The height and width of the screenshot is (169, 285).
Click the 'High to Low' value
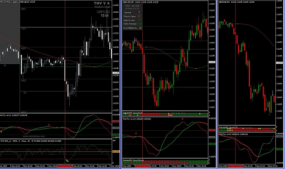140,20
